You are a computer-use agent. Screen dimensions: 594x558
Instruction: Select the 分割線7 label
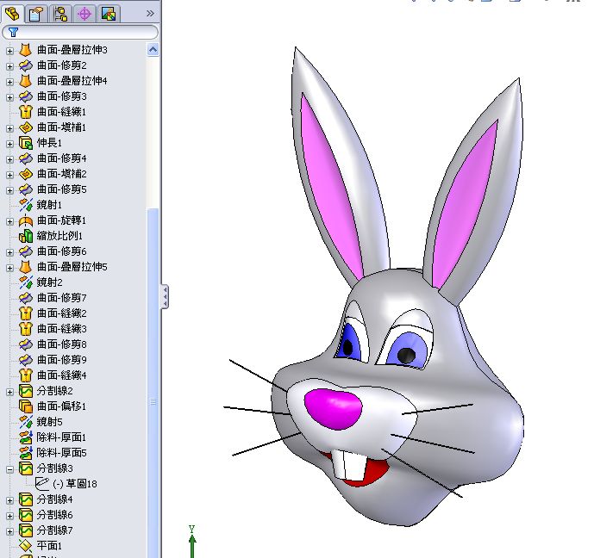(x=54, y=530)
